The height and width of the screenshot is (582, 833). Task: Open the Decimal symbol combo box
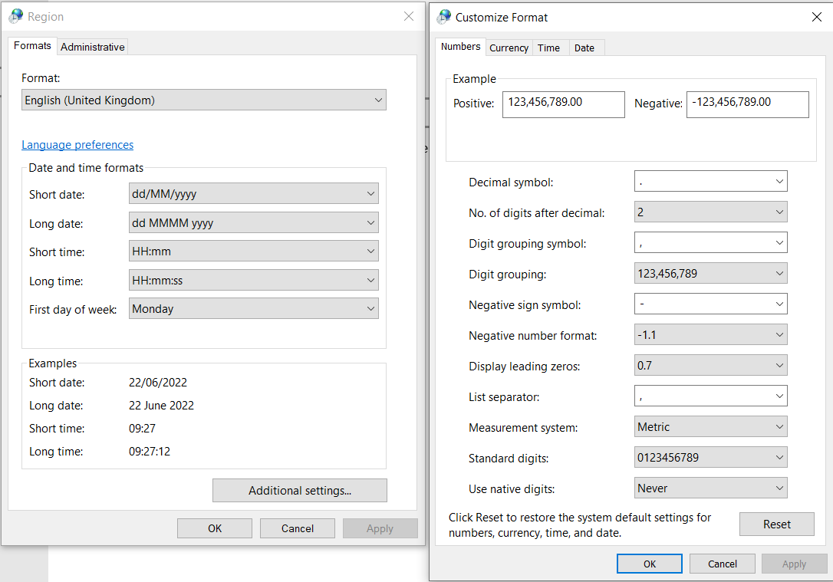711,181
